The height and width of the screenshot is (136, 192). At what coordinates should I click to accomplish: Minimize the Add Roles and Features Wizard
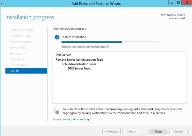click(172, 3)
